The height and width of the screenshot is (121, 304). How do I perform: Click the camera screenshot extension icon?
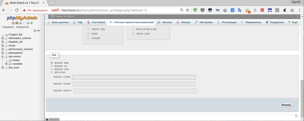[292, 10]
